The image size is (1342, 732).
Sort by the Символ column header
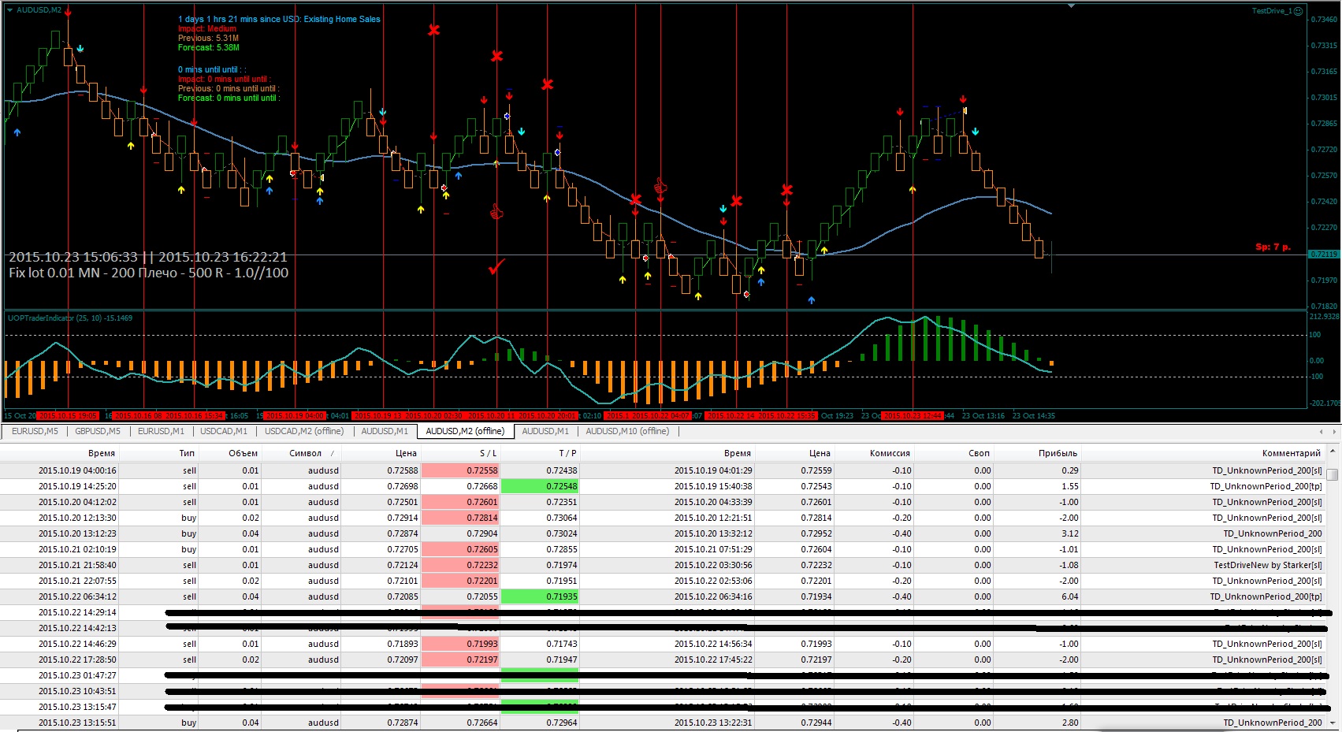tap(306, 453)
